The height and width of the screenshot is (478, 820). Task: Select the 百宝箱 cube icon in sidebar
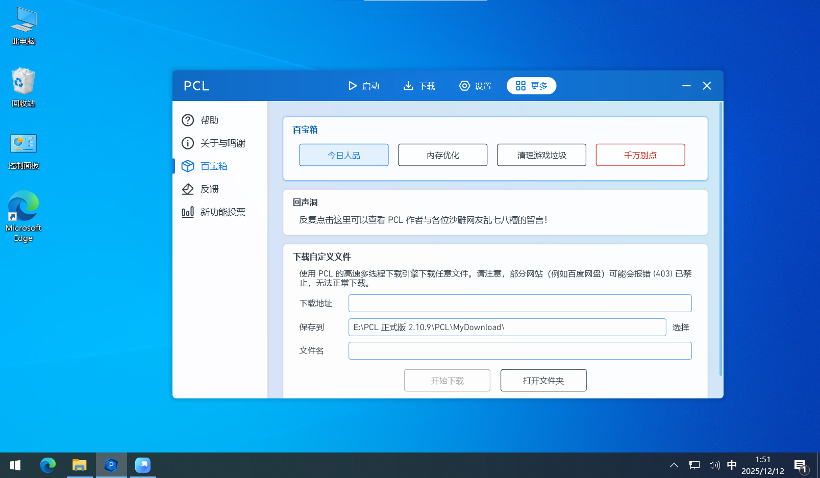188,166
